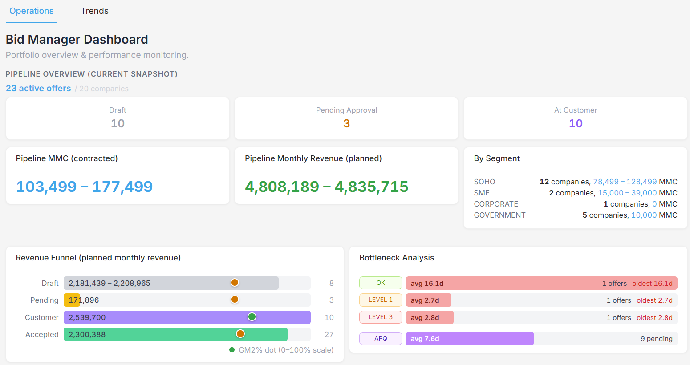The height and width of the screenshot is (365, 690).
Task: Select planned revenue 4,808,189 – 4,835,715
Action: coord(326,187)
